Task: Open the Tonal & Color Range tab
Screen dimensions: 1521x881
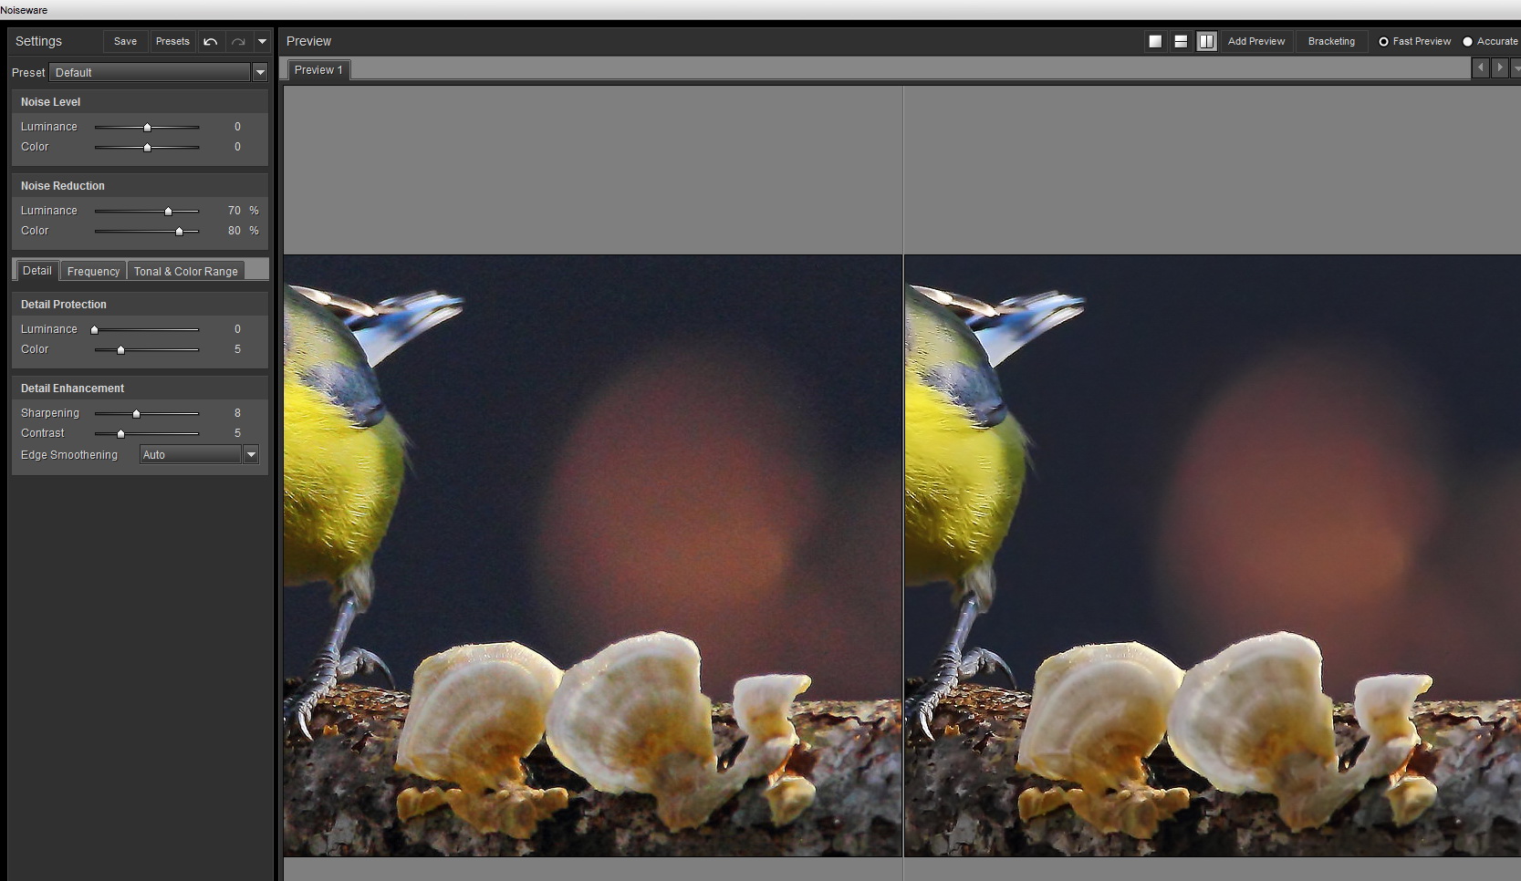Action: click(186, 271)
